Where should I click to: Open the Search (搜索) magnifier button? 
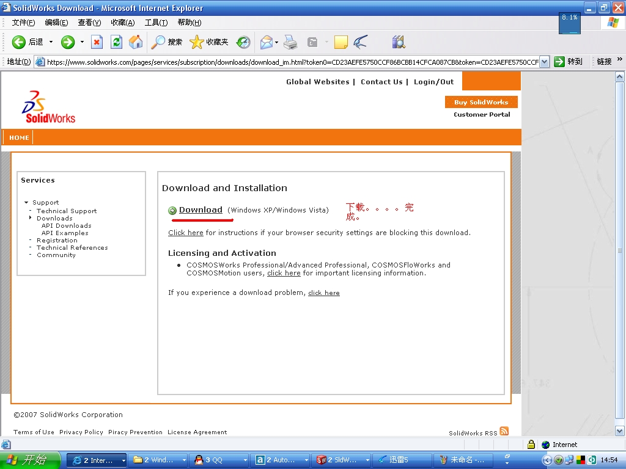point(166,42)
